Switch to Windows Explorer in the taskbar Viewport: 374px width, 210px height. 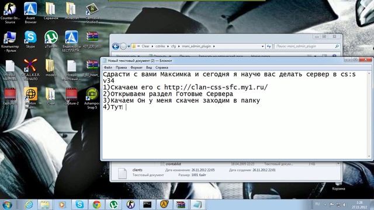click(x=45, y=205)
